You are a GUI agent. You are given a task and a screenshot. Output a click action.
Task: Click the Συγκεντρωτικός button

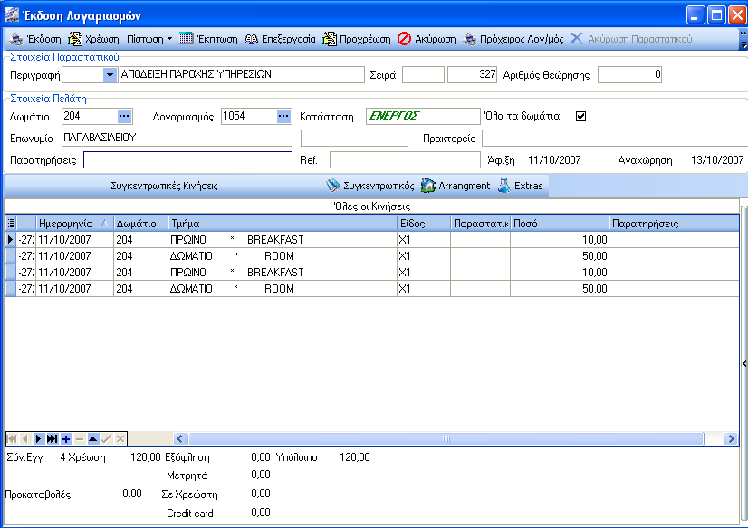click(x=370, y=186)
